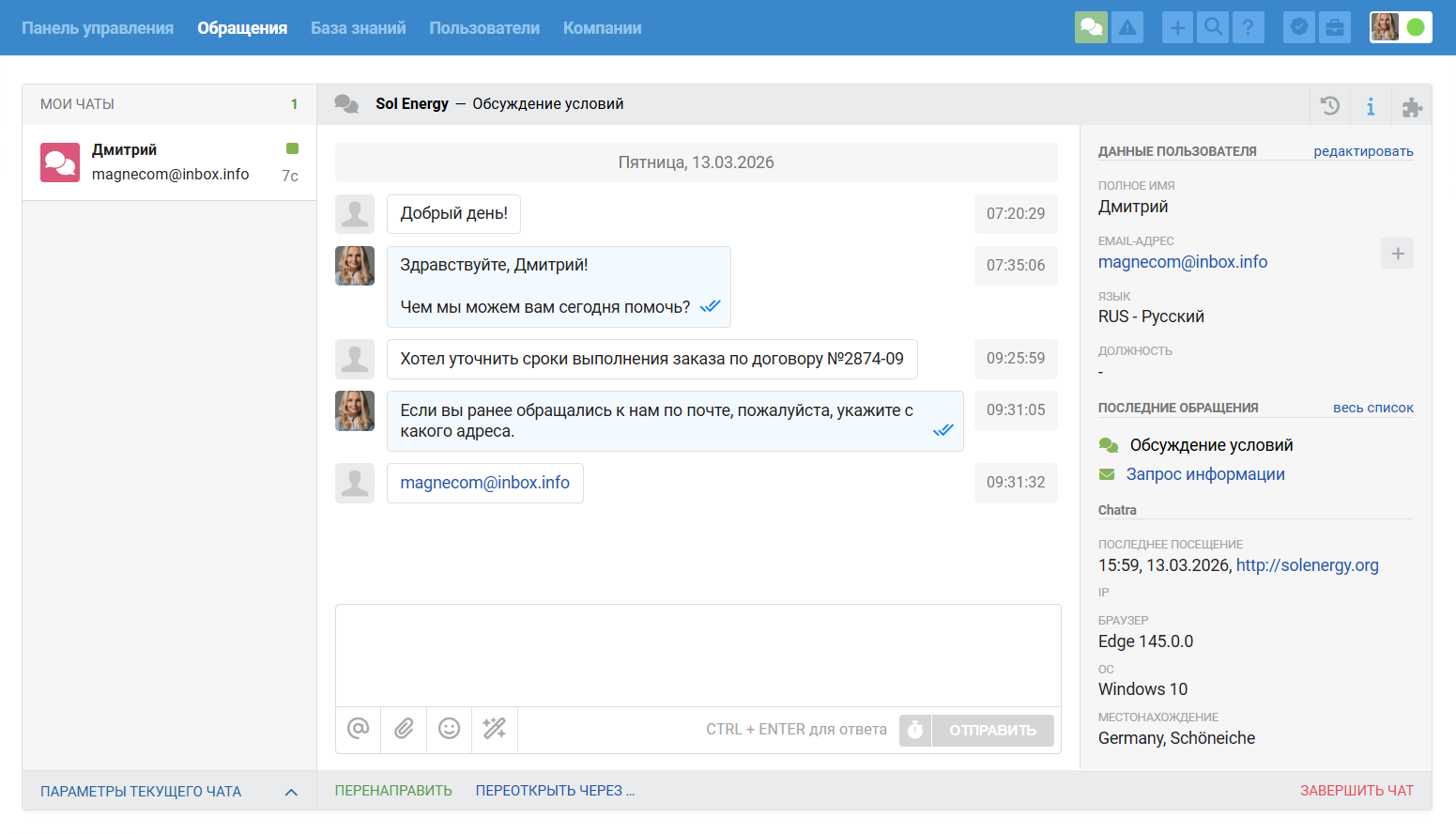The height and width of the screenshot is (834, 1456).
Task: Click the blue checkmark badge icon
Action: point(1299,27)
